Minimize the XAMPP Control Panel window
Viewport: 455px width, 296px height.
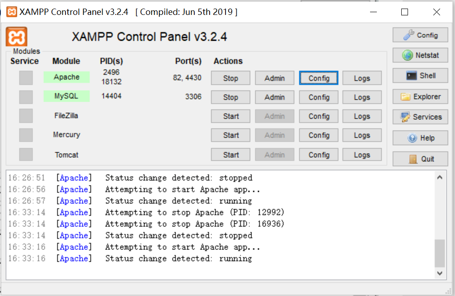(374, 12)
